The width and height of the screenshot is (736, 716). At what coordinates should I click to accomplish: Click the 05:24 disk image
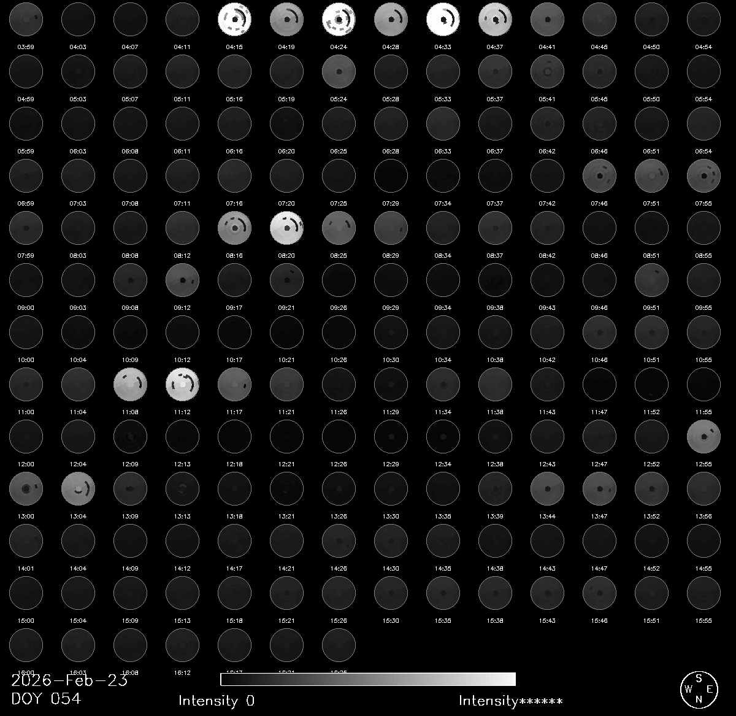(339, 71)
